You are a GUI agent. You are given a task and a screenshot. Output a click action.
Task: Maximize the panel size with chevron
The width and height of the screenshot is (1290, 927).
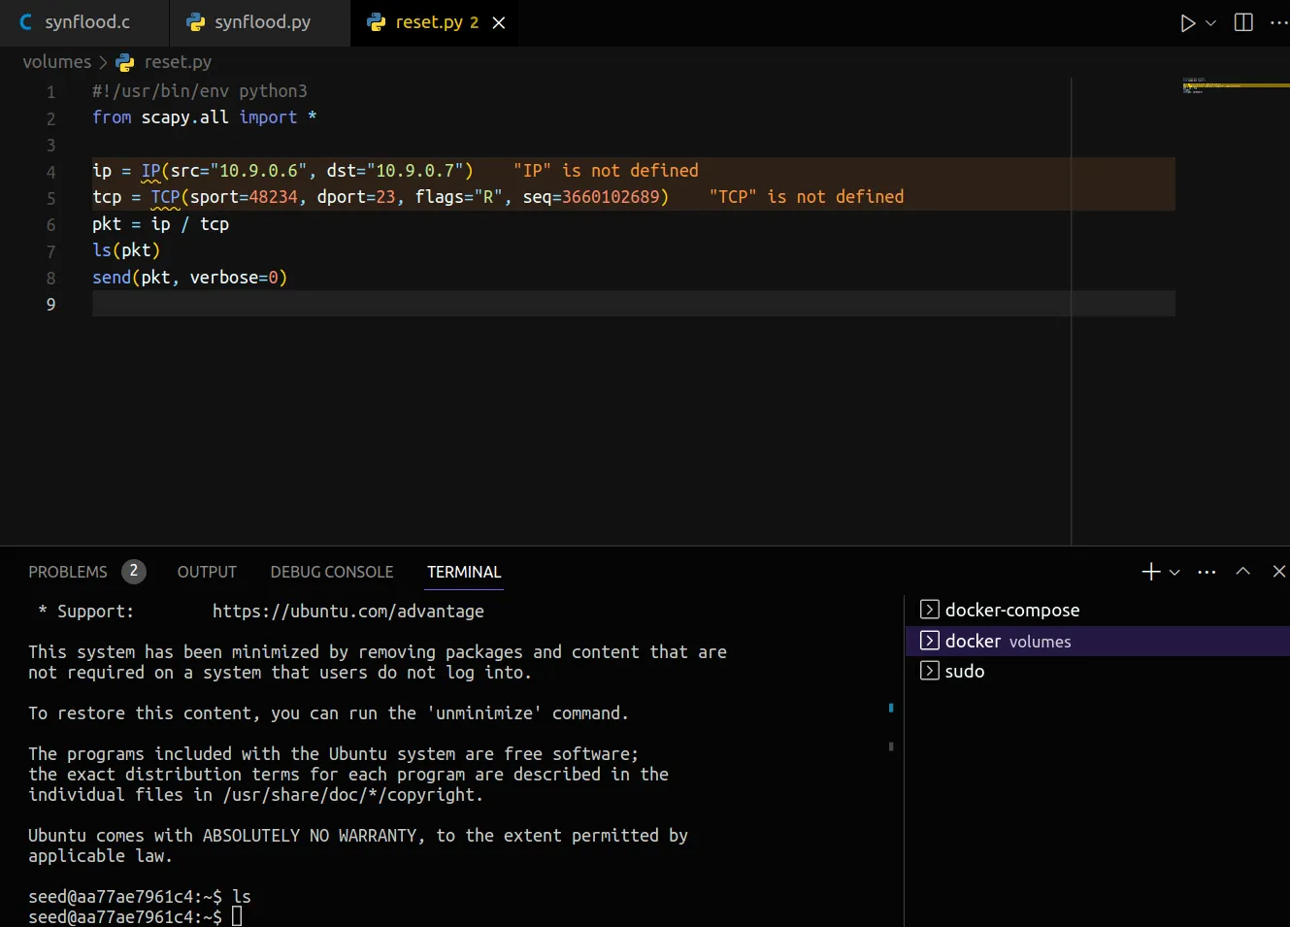[x=1242, y=572]
